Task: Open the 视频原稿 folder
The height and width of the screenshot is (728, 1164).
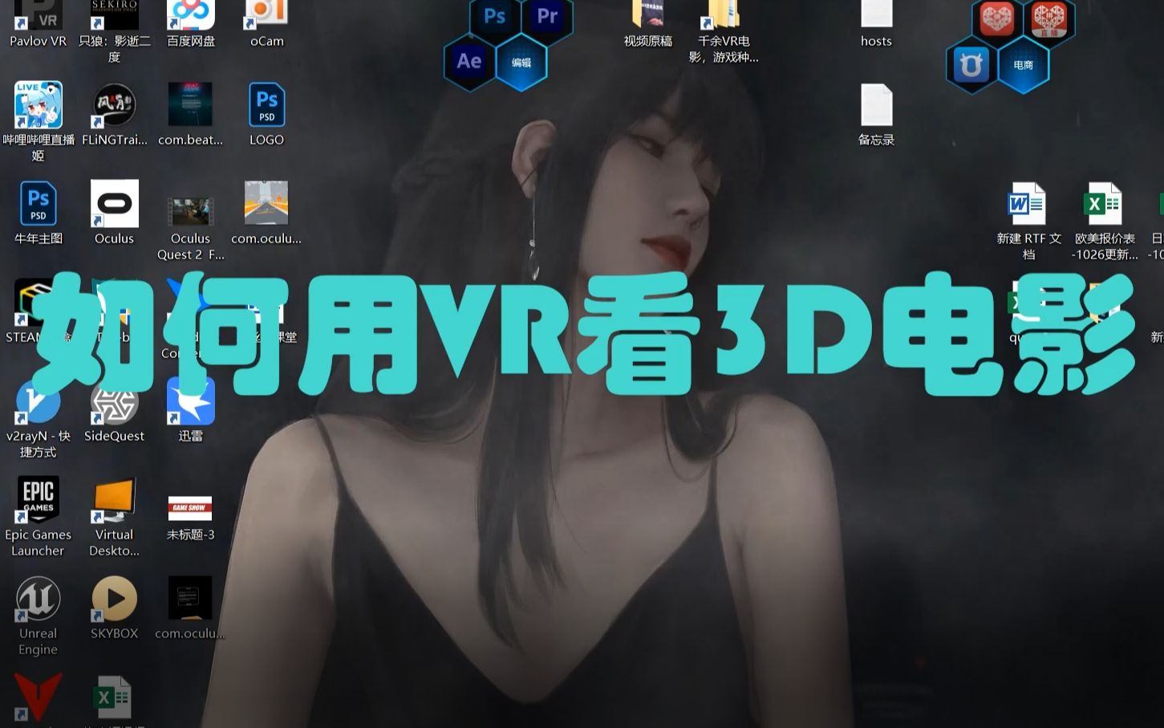Action: tap(648, 15)
